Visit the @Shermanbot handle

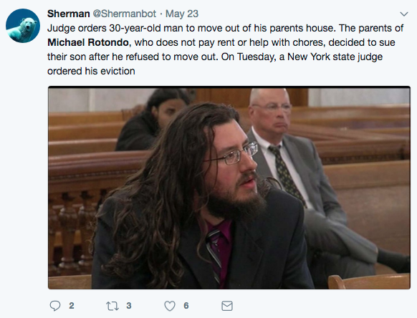point(124,14)
